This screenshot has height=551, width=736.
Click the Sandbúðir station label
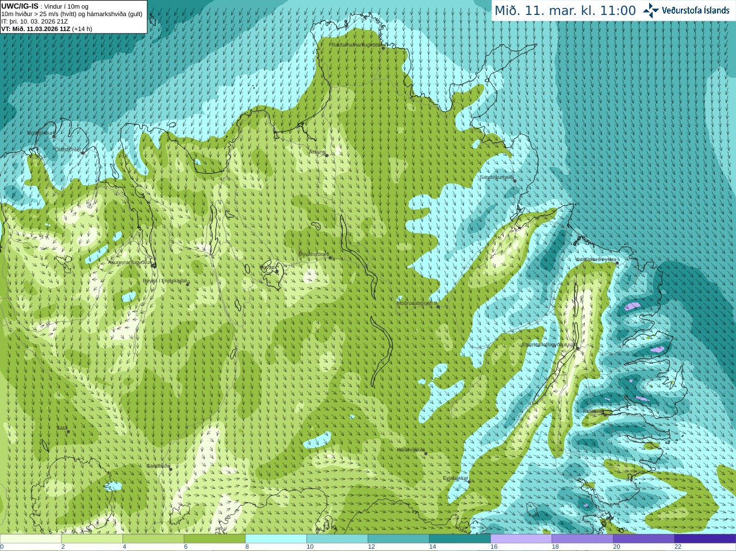pos(158,466)
